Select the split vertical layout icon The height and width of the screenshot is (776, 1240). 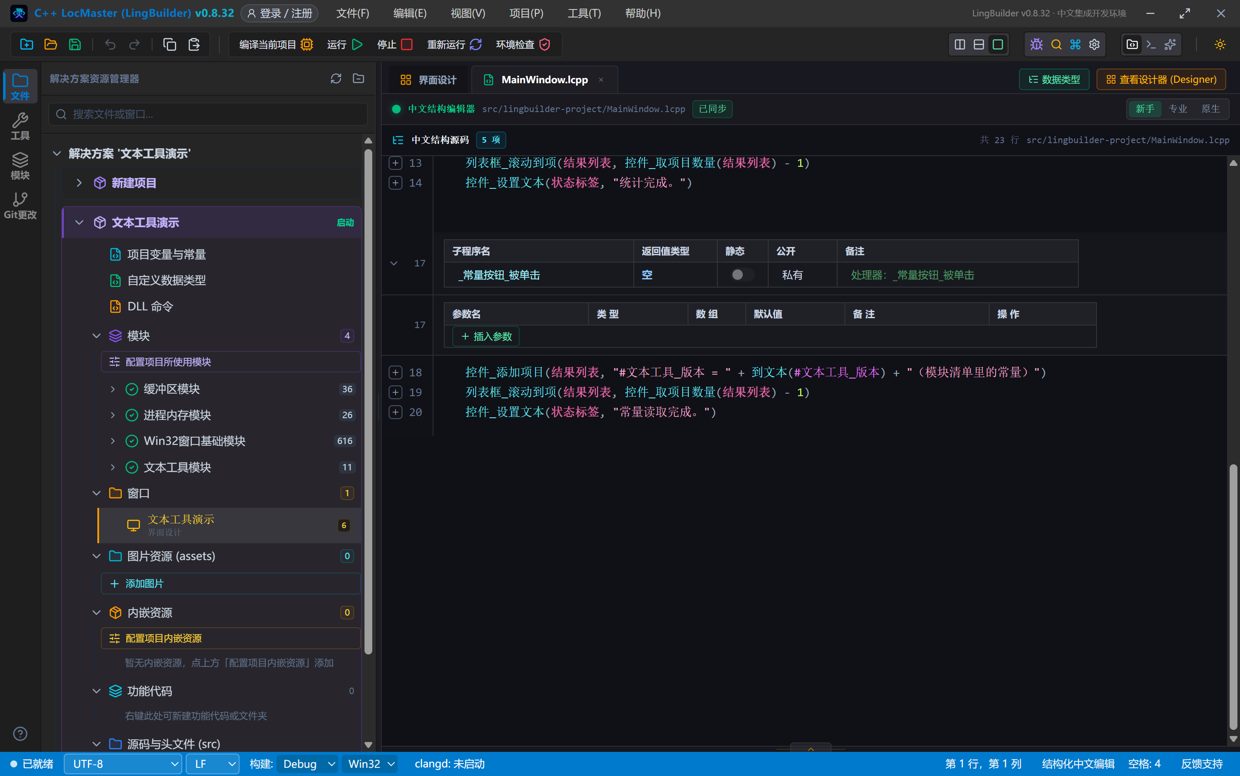click(x=960, y=45)
